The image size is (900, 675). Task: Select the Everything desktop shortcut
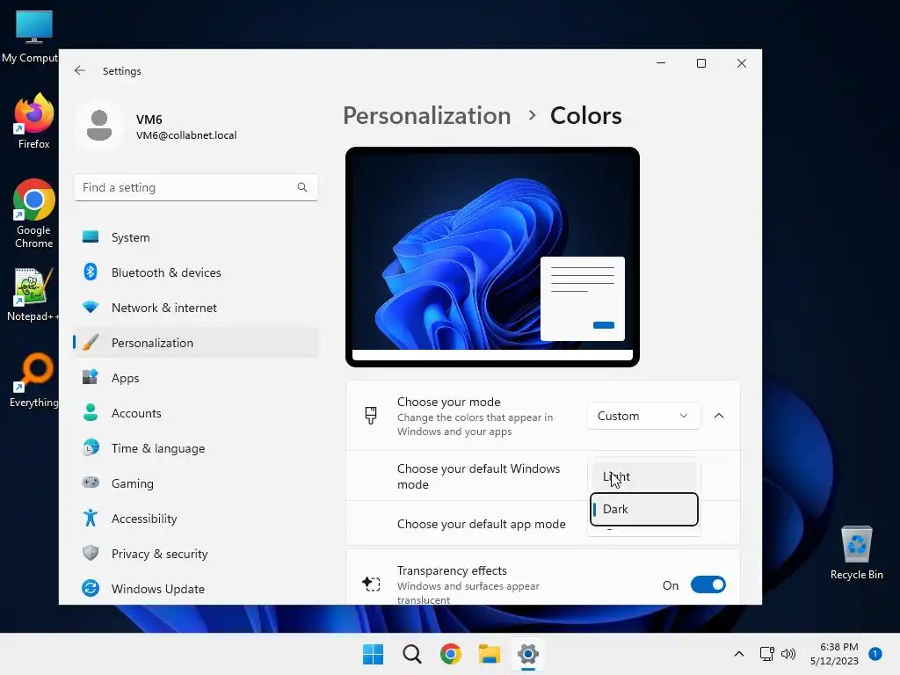click(x=34, y=381)
